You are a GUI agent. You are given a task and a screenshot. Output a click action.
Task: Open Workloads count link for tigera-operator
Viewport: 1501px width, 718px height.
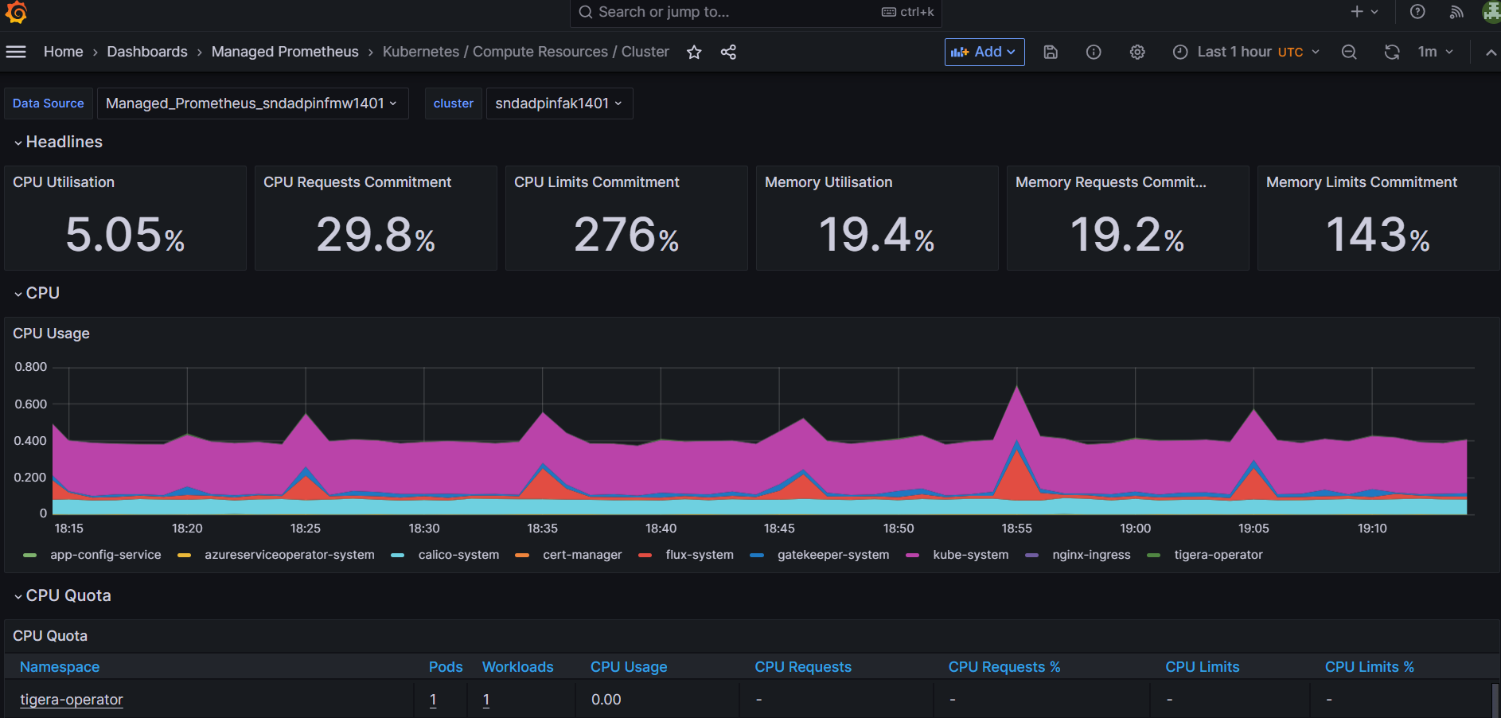tap(486, 700)
